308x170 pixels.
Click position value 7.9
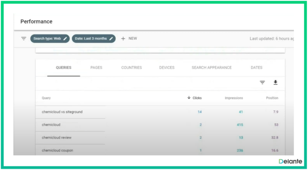(276, 112)
